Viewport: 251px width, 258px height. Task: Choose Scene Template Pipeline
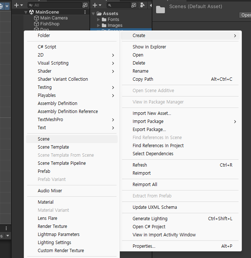(72, 163)
